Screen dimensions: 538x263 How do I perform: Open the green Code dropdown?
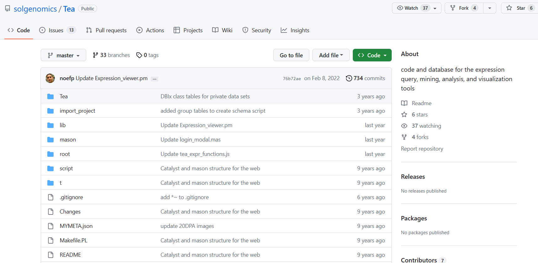[372, 55]
